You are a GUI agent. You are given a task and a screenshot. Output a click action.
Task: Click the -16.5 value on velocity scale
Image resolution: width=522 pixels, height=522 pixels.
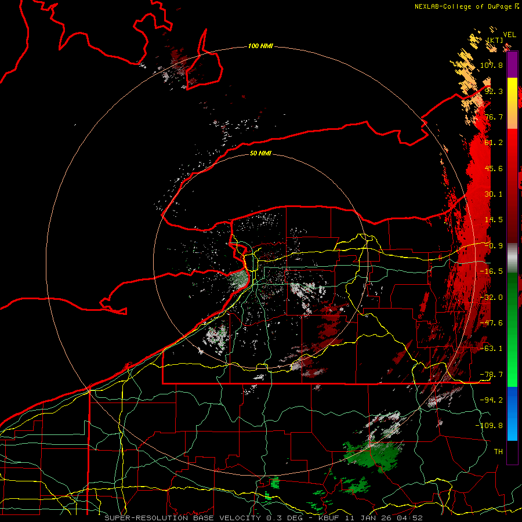point(491,271)
